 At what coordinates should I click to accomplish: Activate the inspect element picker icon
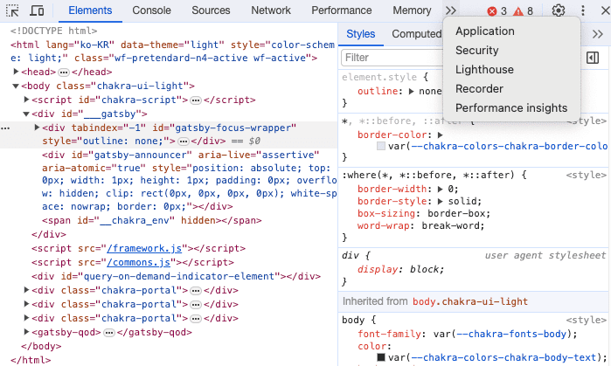pyautogui.click(x=13, y=10)
